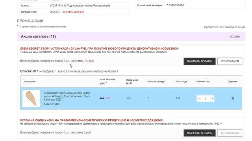Click the sum '184 руб' in promo summary
Image resolution: width=252 pixels, height=141 pixels.
pyautogui.click(x=89, y=61)
